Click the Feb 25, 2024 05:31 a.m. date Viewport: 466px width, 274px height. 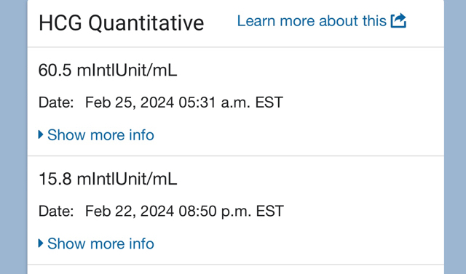pos(184,102)
